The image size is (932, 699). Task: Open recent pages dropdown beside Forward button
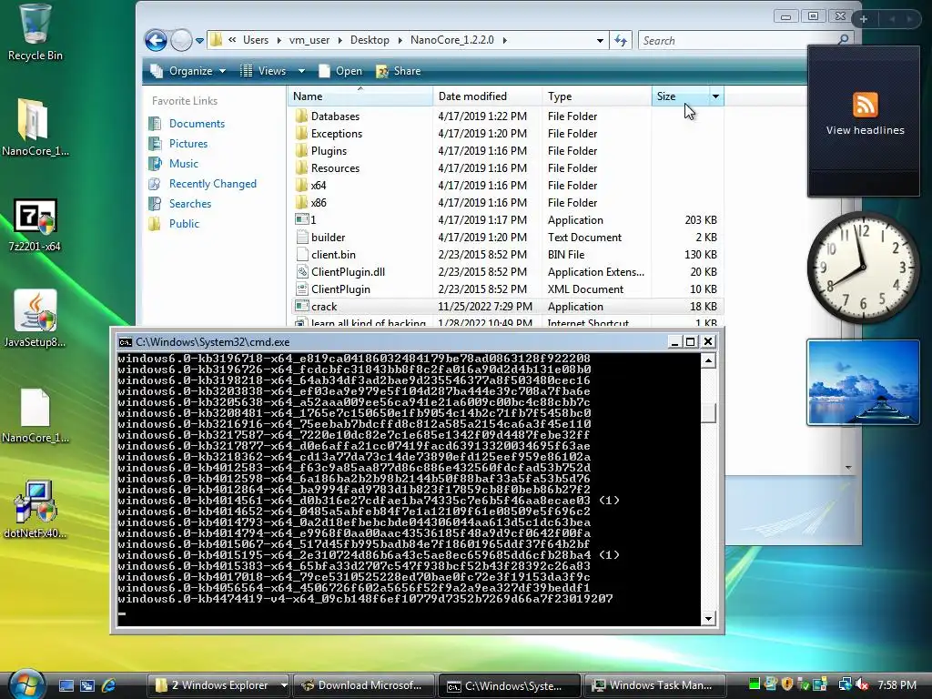pyautogui.click(x=199, y=40)
